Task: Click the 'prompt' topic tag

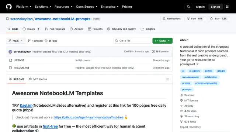Action: coord(186,83)
